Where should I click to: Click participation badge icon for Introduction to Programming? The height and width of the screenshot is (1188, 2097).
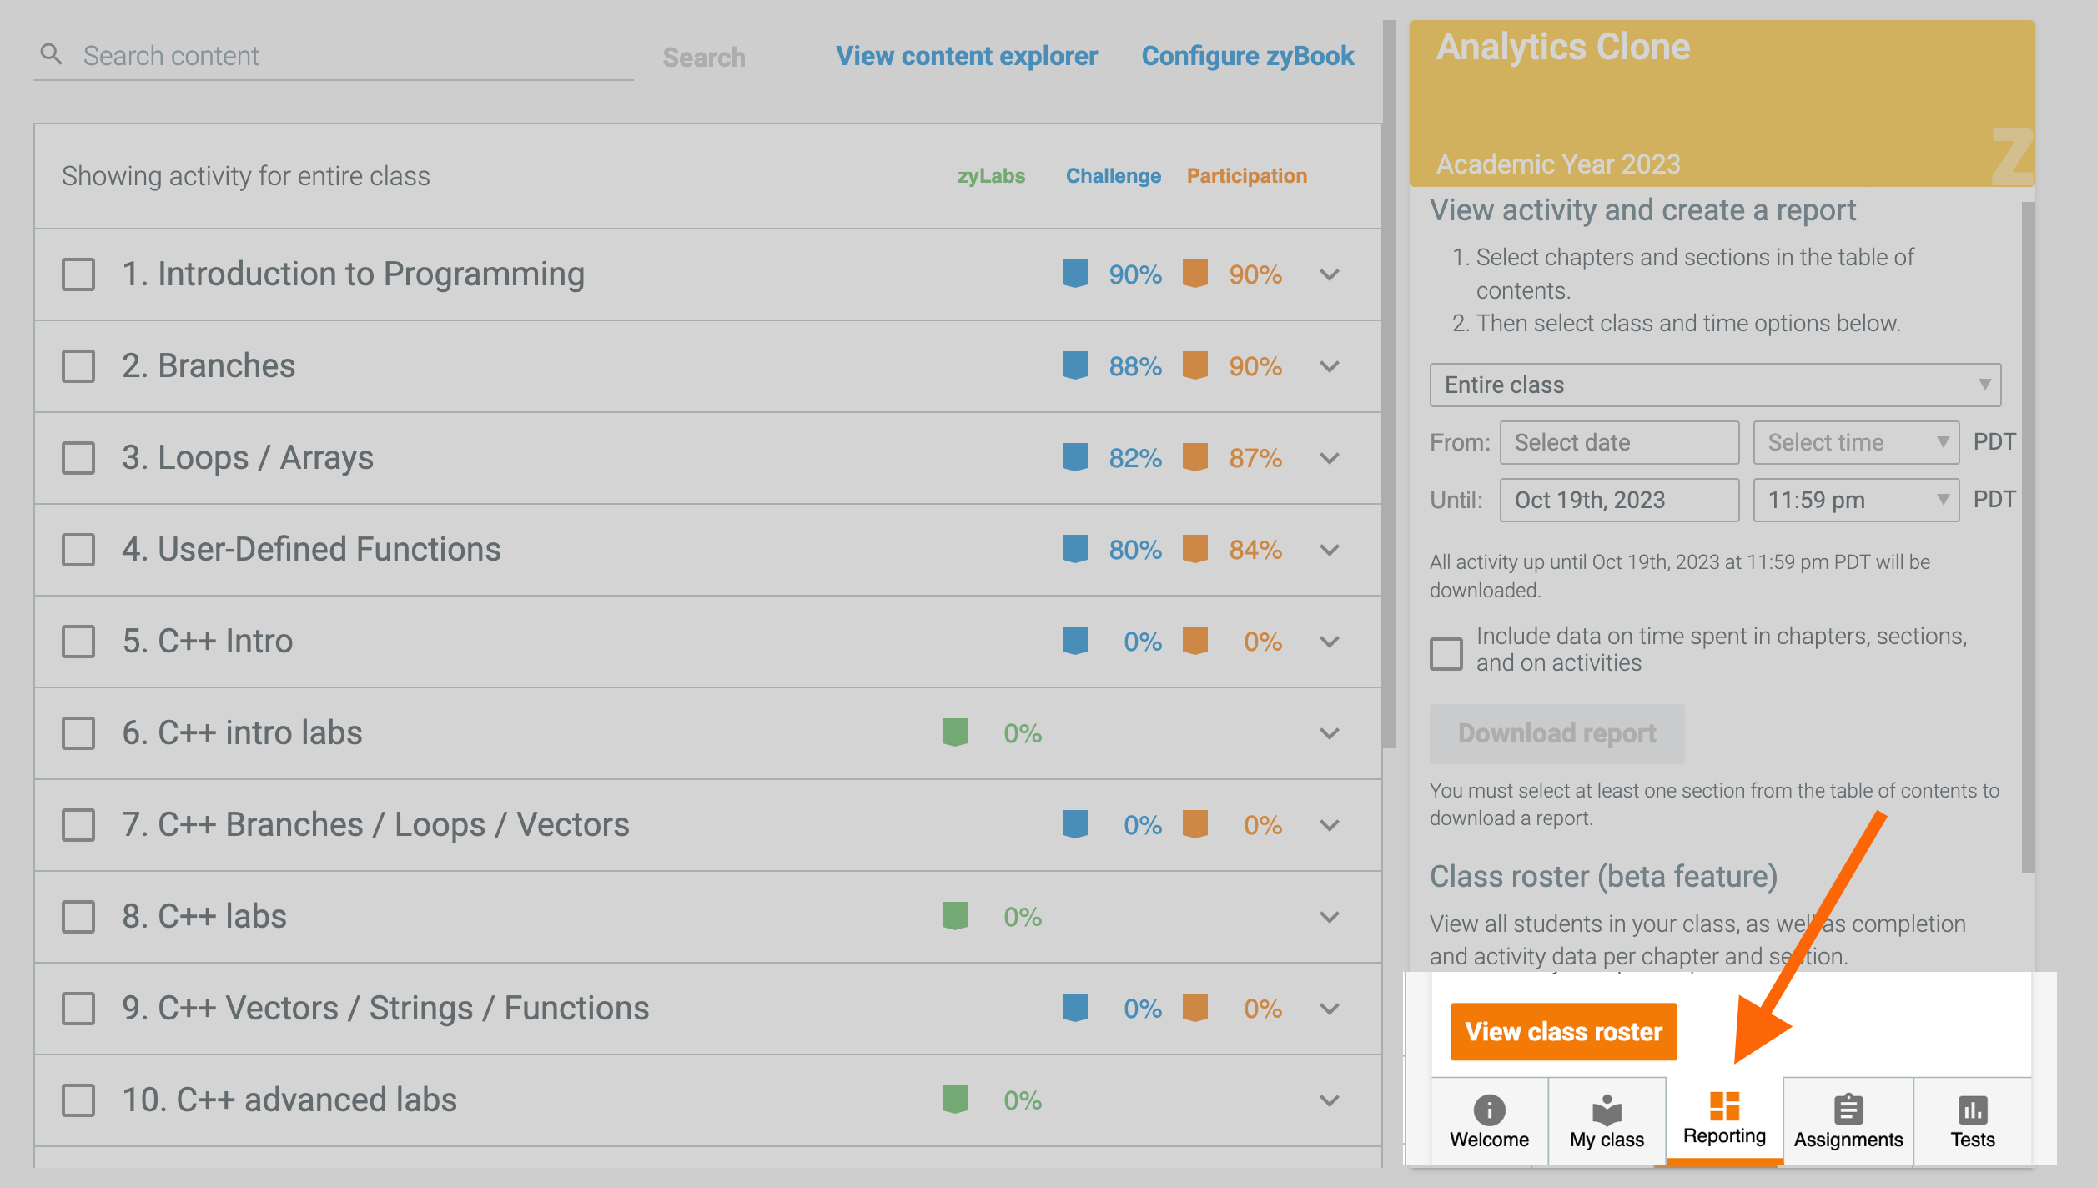click(1195, 274)
